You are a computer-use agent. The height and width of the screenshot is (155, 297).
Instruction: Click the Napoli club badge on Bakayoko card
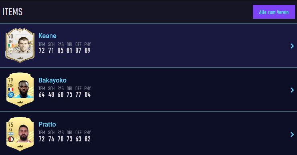[x=10, y=95]
